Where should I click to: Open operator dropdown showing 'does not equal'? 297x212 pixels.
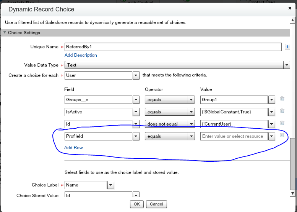click(192, 124)
